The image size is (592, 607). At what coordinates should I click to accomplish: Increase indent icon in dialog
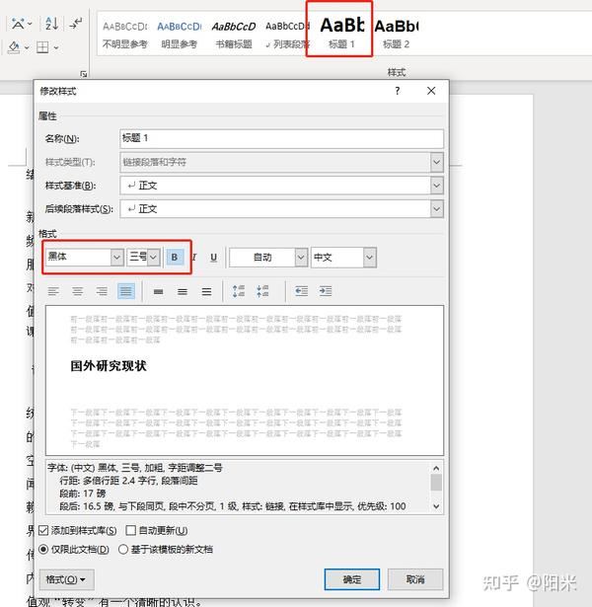pyautogui.click(x=326, y=291)
